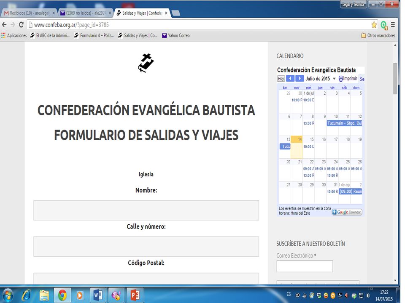Screen dimensions: 405x303
Task: Open the Windows Start menu
Action: [x=8, y=295]
